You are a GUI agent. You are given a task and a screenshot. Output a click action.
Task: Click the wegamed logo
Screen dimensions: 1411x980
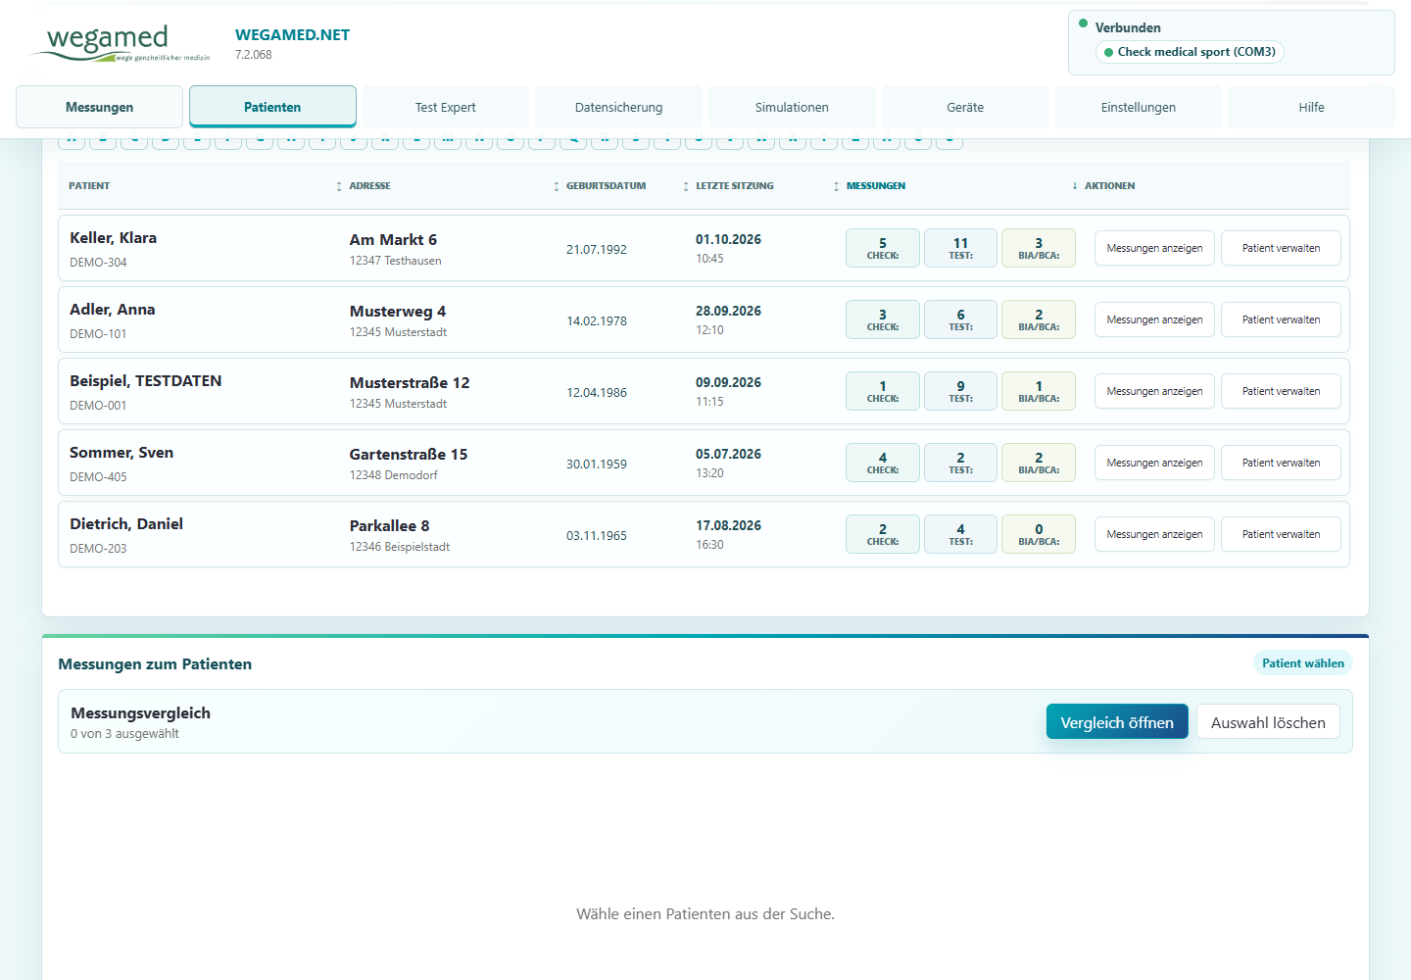pos(120,43)
